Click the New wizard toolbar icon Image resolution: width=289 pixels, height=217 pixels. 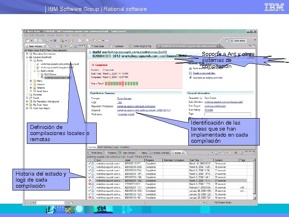(28, 41)
